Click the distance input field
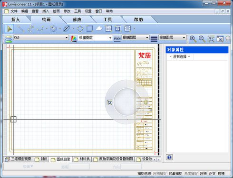The height and width of the screenshot is (178, 233). pyautogui.click(x=79, y=167)
